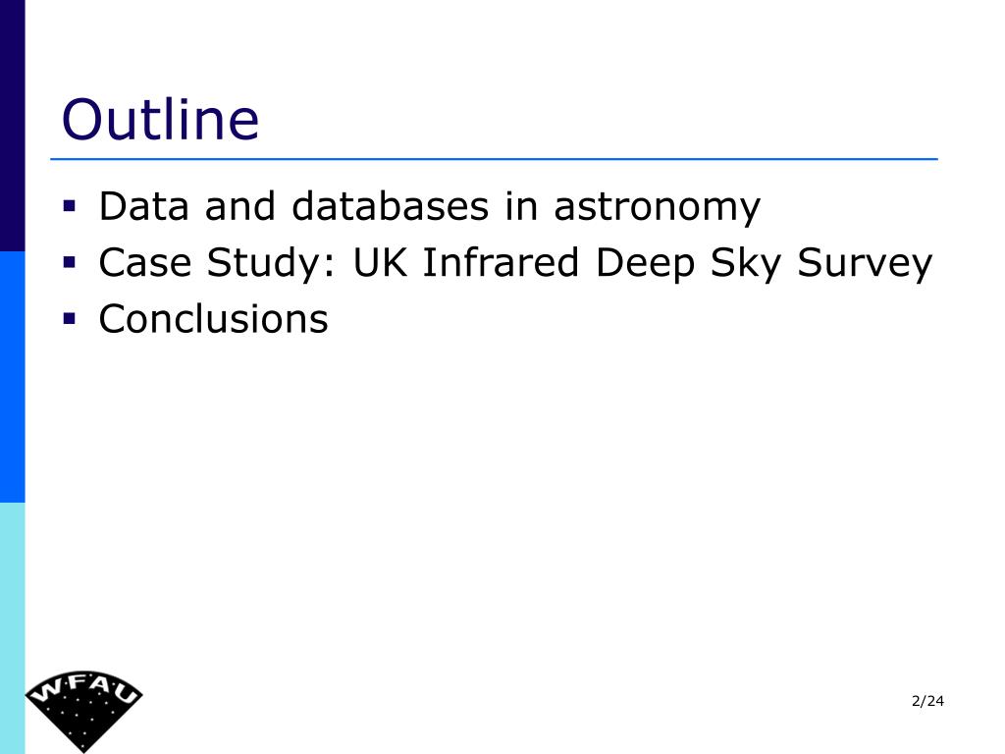Select the bullet marker before 'Data and databases'
The height and width of the screenshot is (754, 1005).
pos(70,206)
